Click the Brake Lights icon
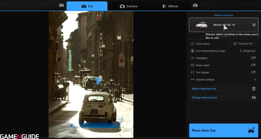261x139 pixels. click(x=192, y=65)
